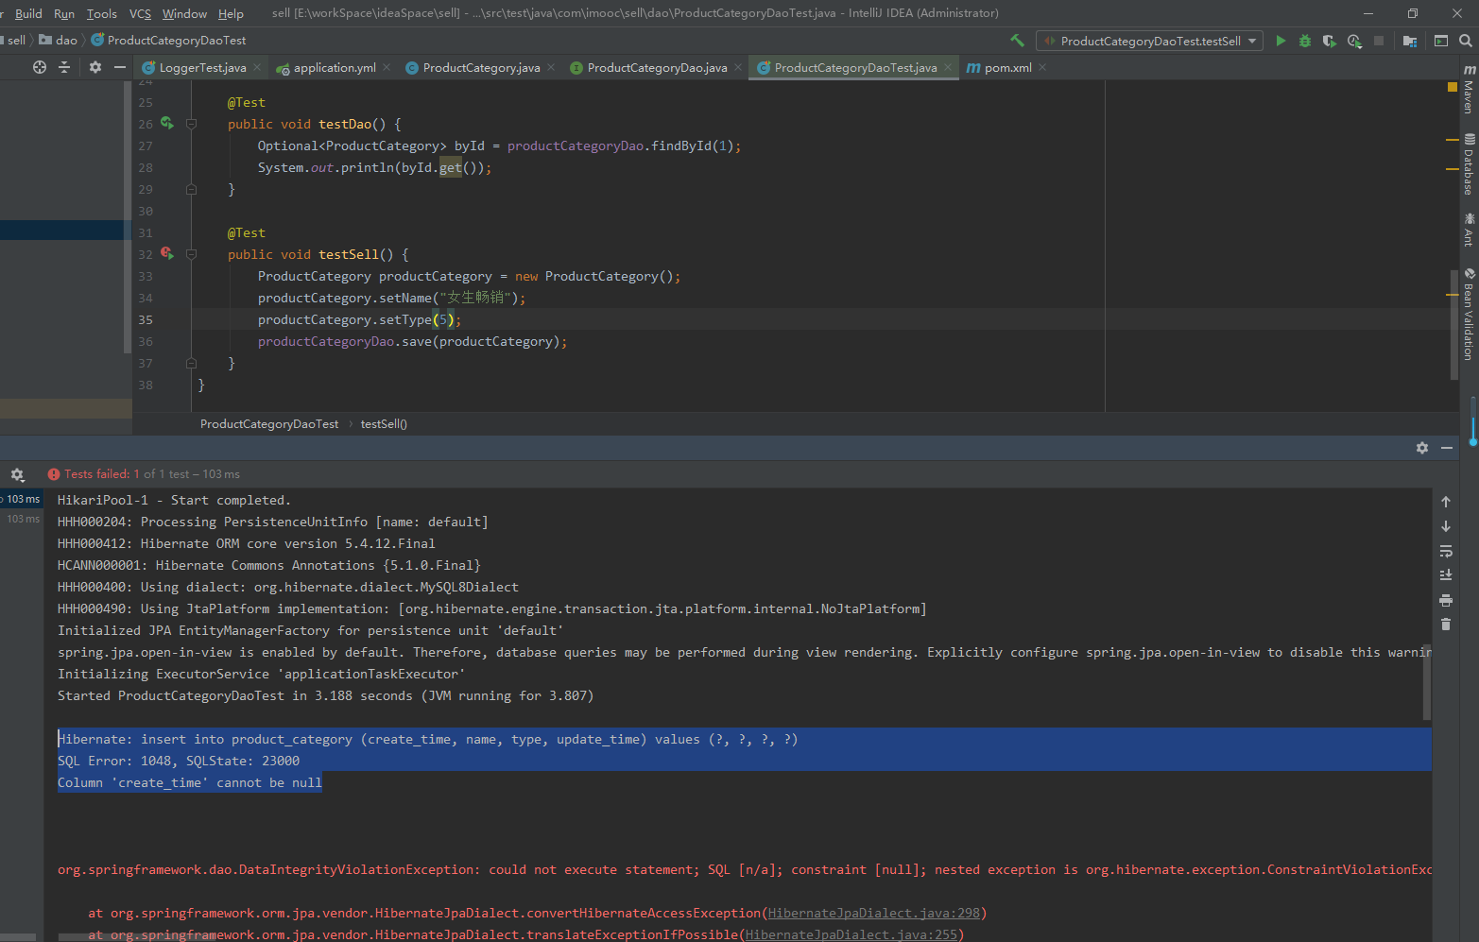Hide the Run tool window

[1447, 448]
